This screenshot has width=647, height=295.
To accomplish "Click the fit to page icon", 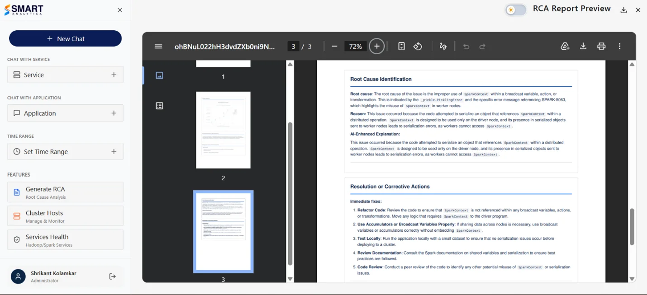I will [401, 46].
